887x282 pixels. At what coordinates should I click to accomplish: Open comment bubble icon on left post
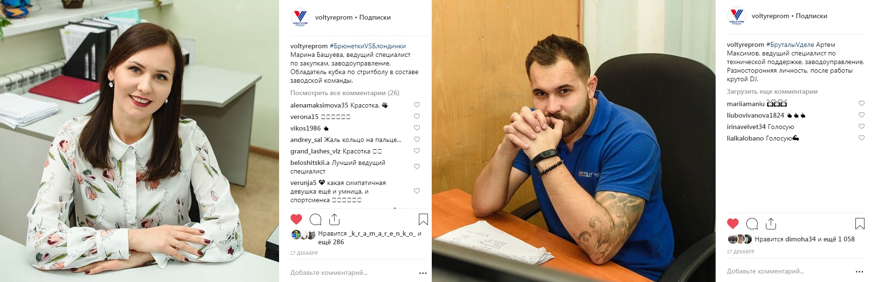(315, 219)
